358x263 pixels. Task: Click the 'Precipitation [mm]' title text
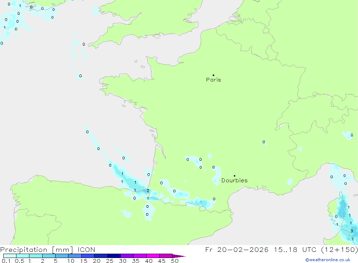point(37,250)
